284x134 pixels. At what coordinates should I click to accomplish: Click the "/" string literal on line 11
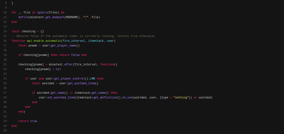click(85, 17)
